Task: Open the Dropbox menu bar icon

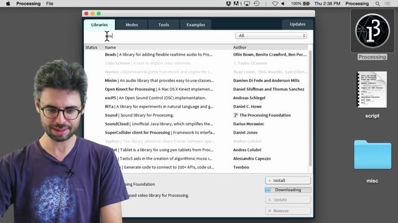Action: click(228, 4)
